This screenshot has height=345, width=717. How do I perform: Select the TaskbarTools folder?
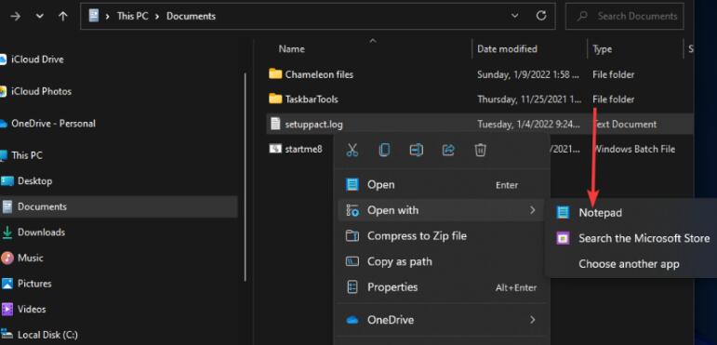[312, 100]
